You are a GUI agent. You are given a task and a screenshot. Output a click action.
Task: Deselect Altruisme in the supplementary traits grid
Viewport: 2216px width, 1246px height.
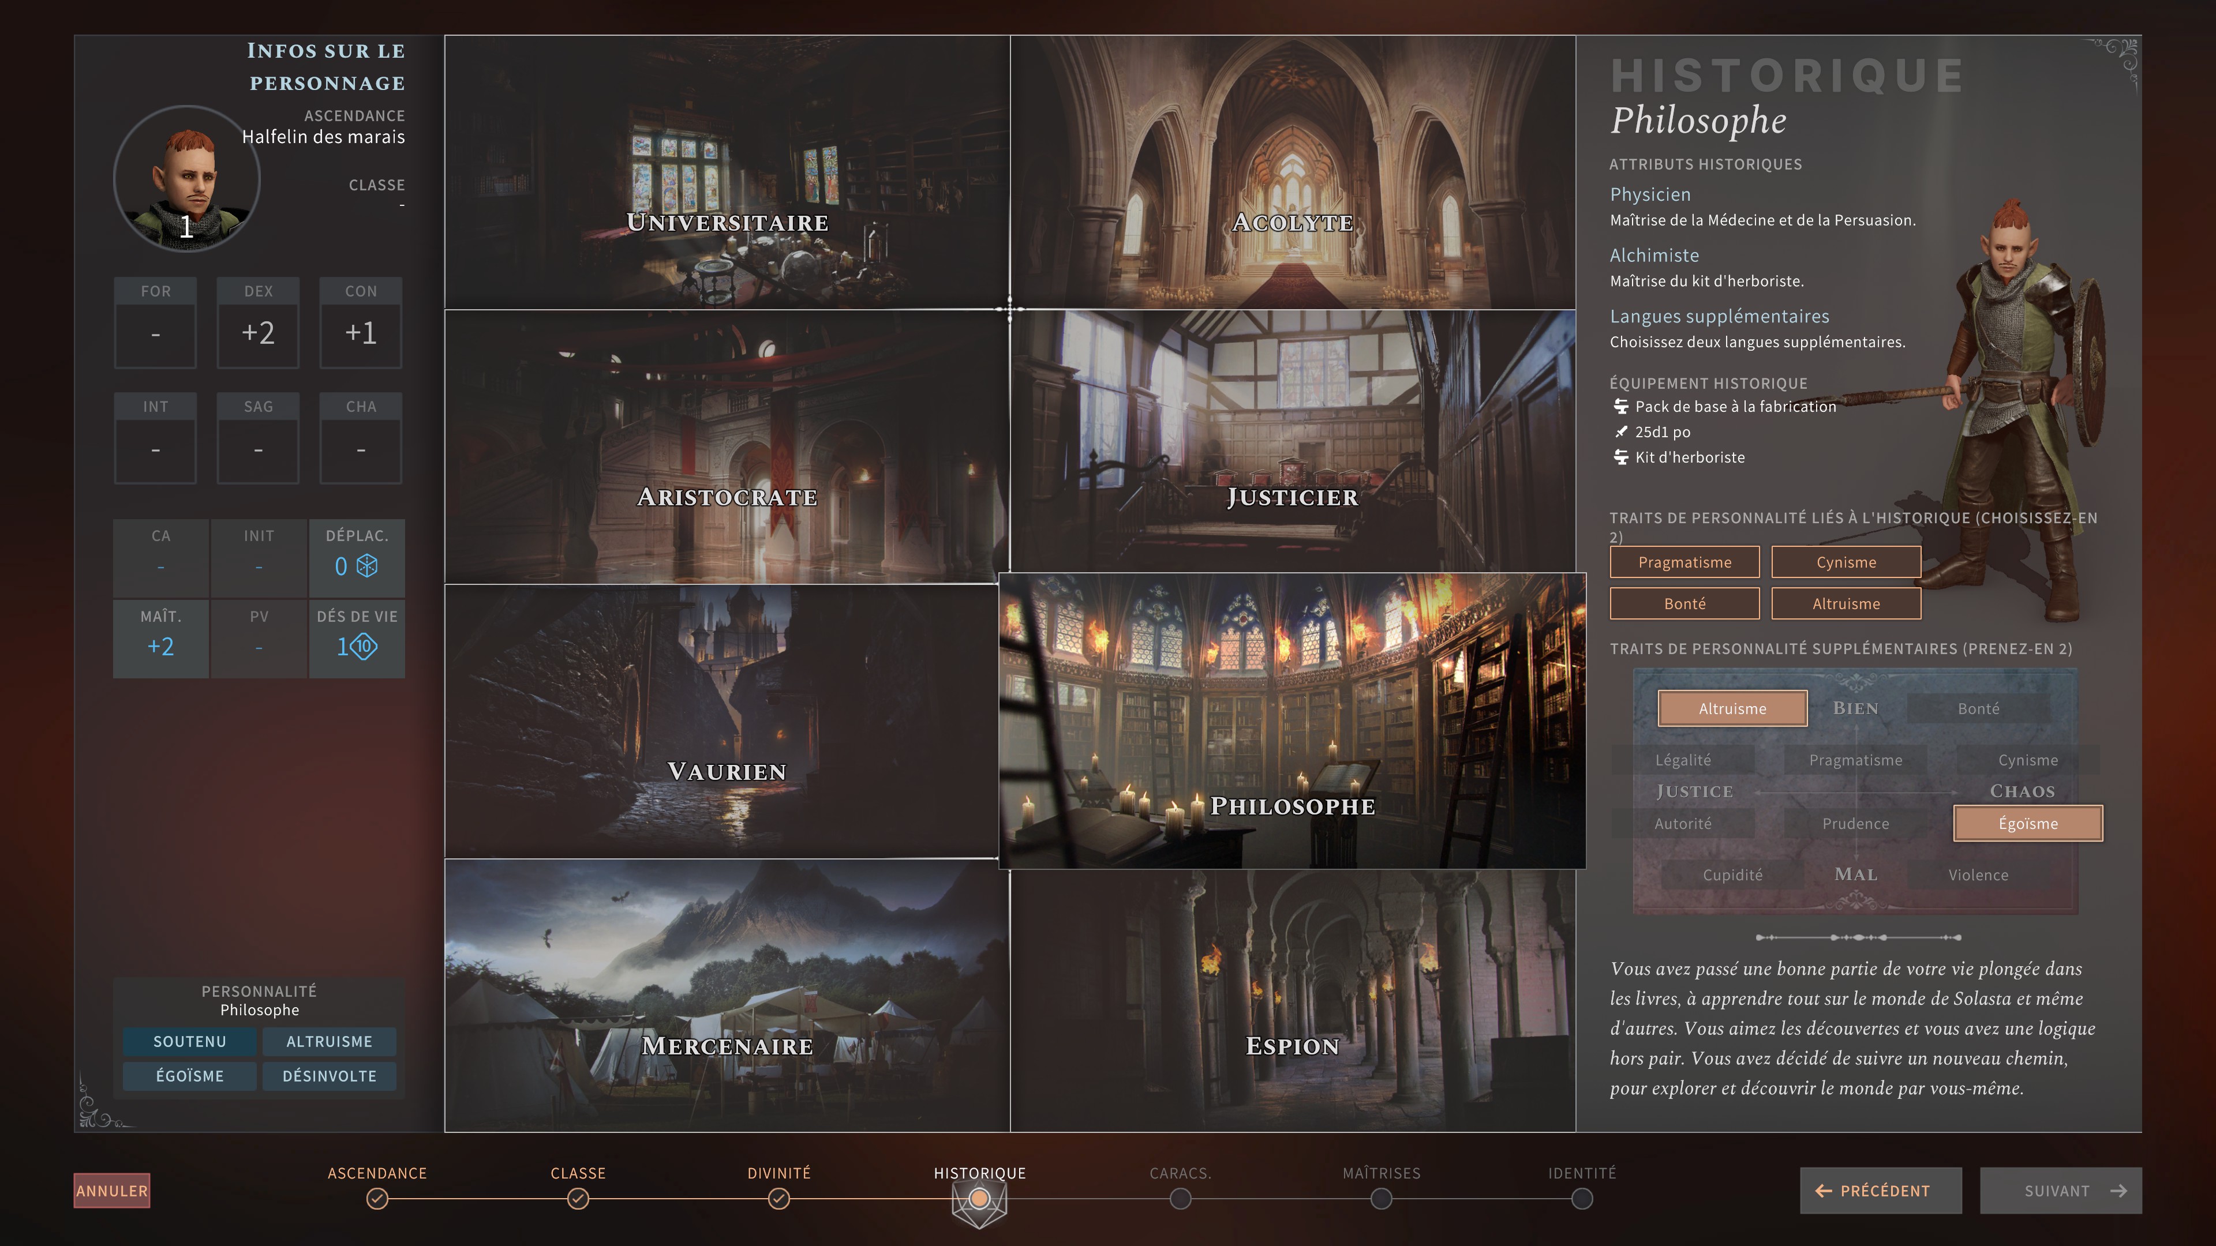(x=1732, y=708)
